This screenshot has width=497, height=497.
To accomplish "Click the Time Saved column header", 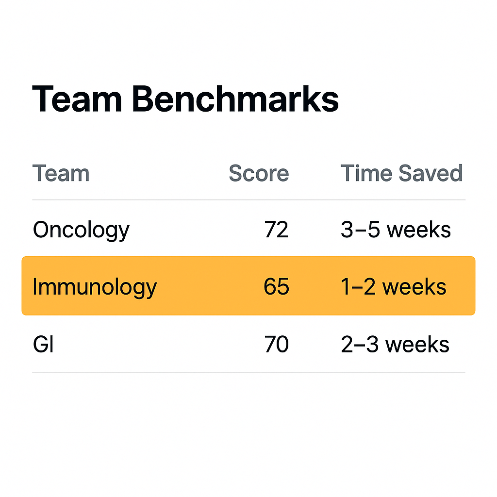I will (x=401, y=173).
